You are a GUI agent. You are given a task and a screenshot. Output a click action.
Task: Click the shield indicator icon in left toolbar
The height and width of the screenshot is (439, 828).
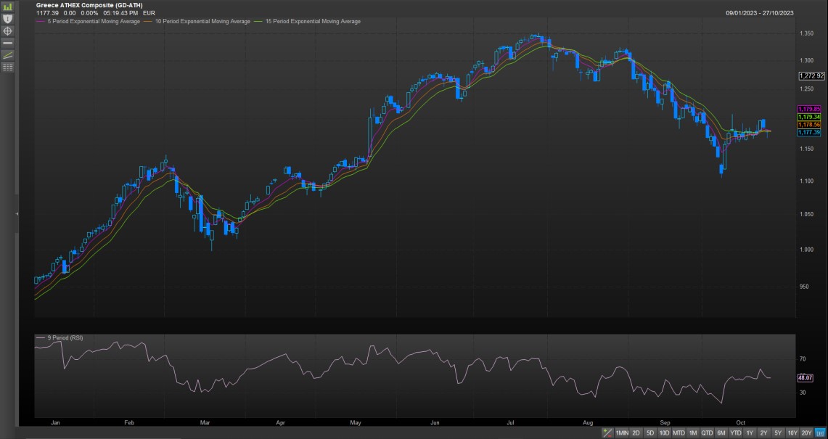[8, 18]
